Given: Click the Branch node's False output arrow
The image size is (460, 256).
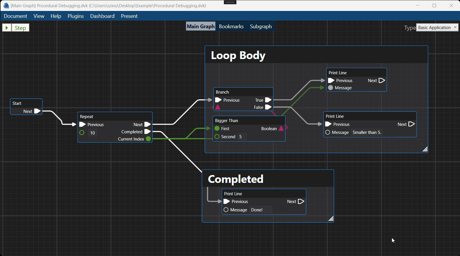Looking at the screenshot, I should (268, 107).
